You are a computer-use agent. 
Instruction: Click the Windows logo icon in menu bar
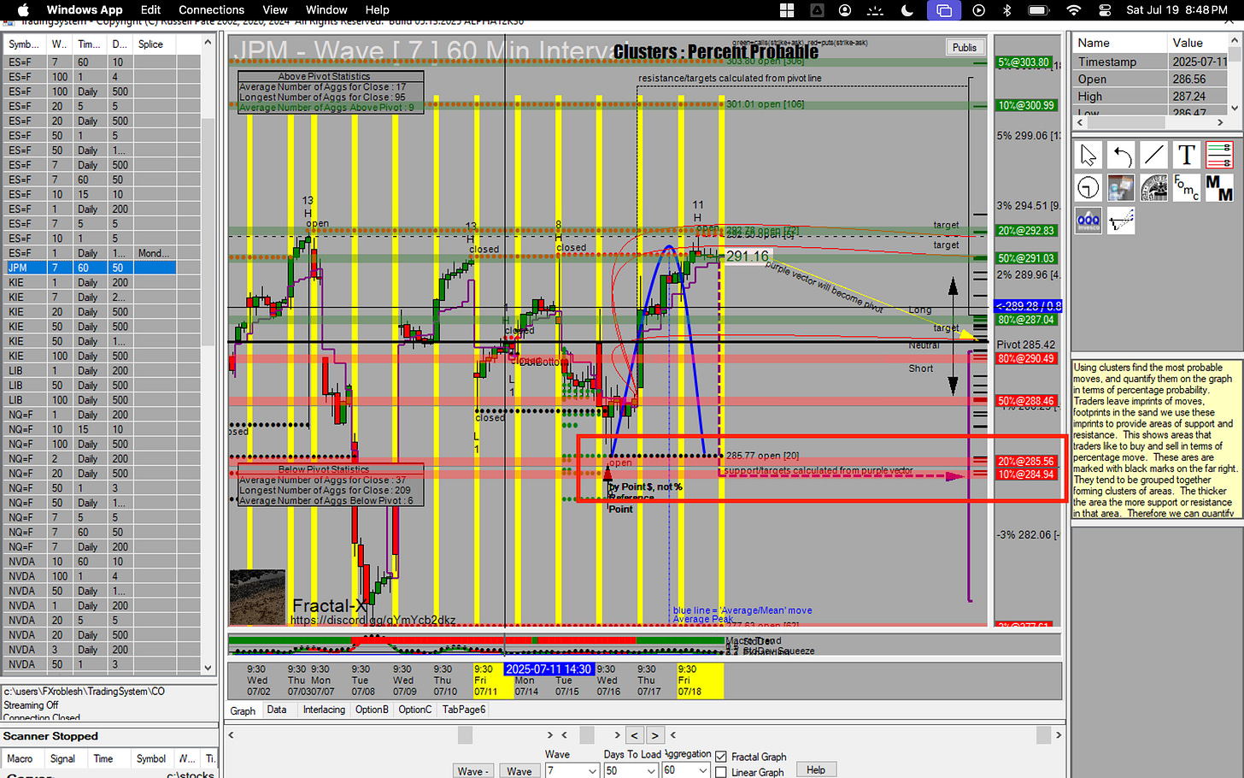[x=787, y=10]
